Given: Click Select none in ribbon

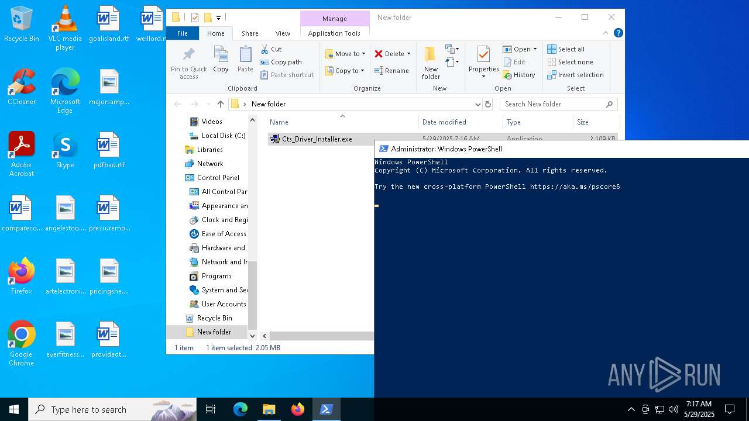Looking at the screenshot, I should pyautogui.click(x=571, y=62).
